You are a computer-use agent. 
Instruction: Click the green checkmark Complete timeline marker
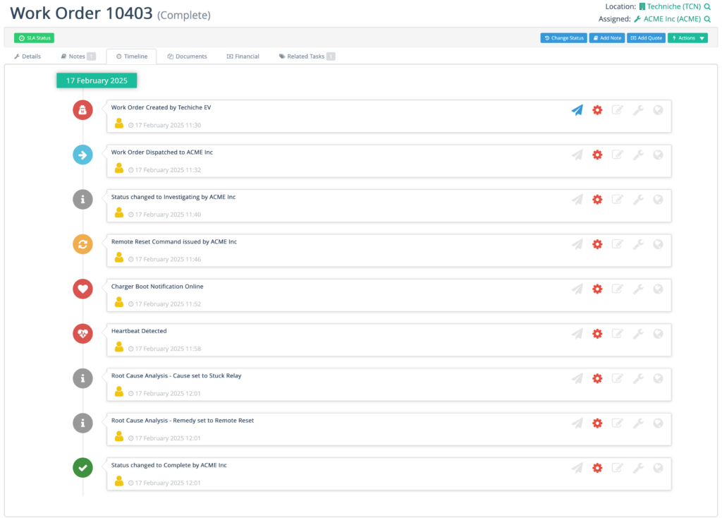click(x=83, y=467)
